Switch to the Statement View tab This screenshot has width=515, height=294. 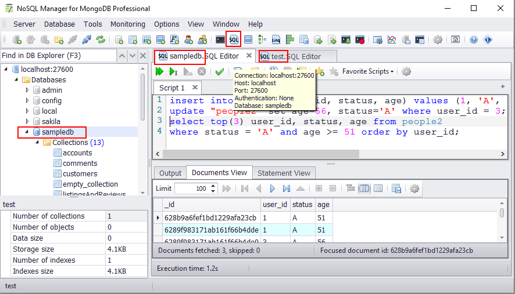pos(284,173)
